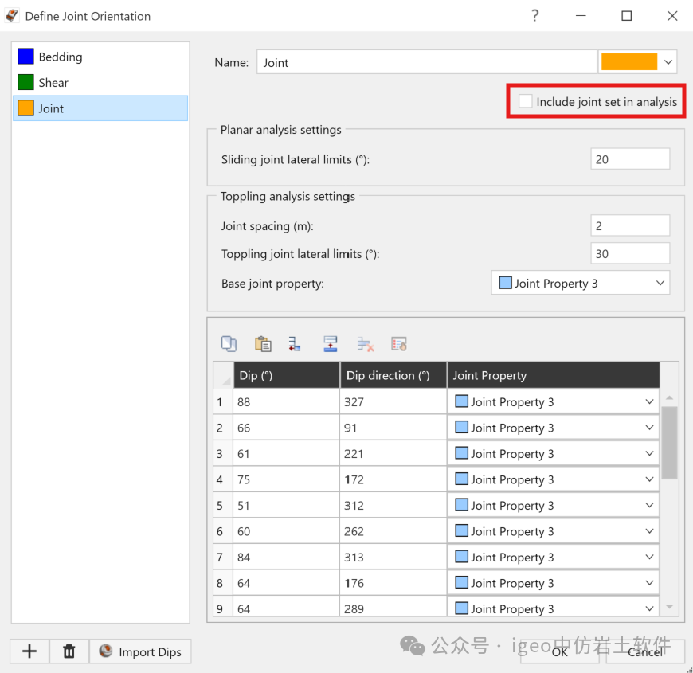The height and width of the screenshot is (673, 693).
Task: Click the Sliding joint lateral limits field
Action: 630,159
